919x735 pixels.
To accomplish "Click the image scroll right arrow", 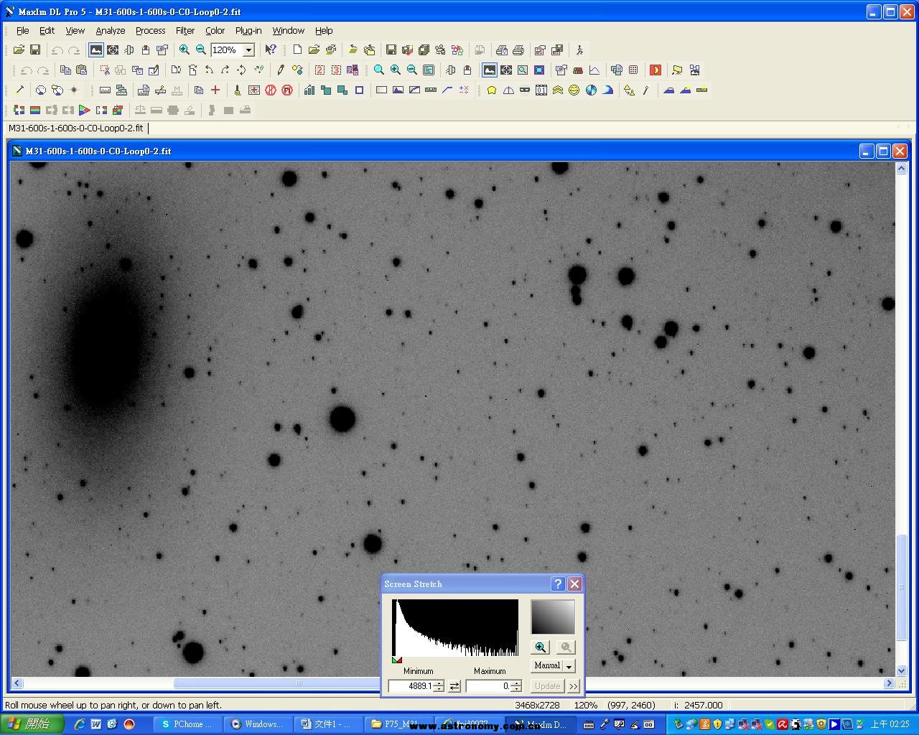I will click(889, 683).
